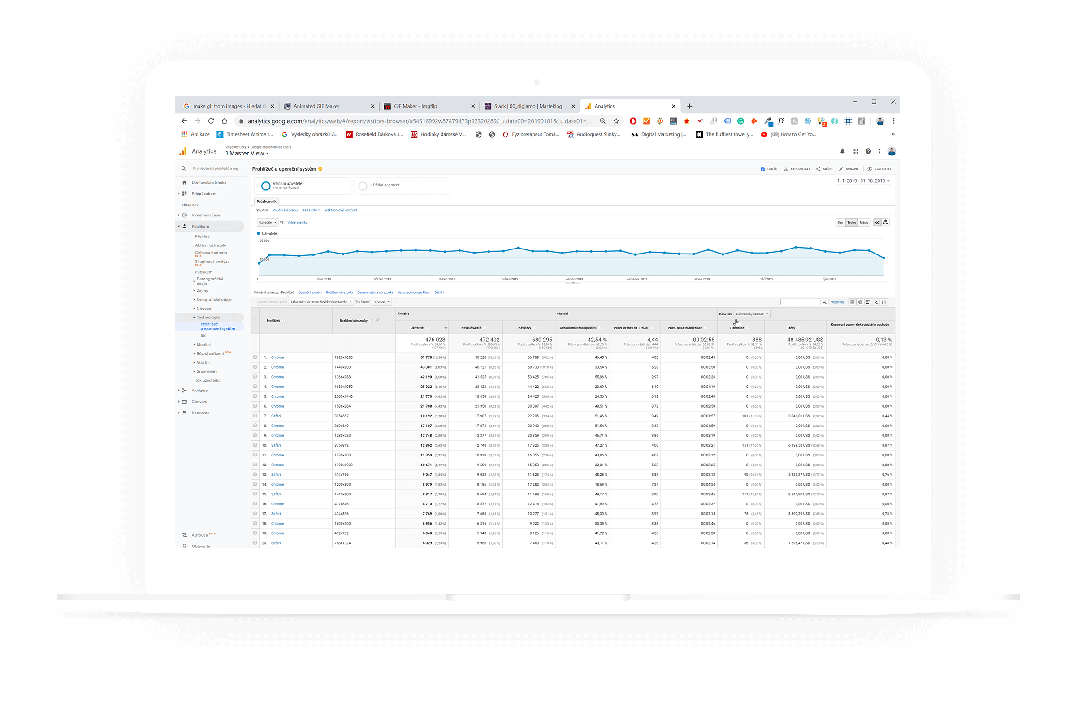Click the SDÍLET share button
The width and height of the screenshot is (1078, 714).
click(825, 169)
